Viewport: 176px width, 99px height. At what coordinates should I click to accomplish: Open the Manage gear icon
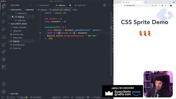[4, 92]
